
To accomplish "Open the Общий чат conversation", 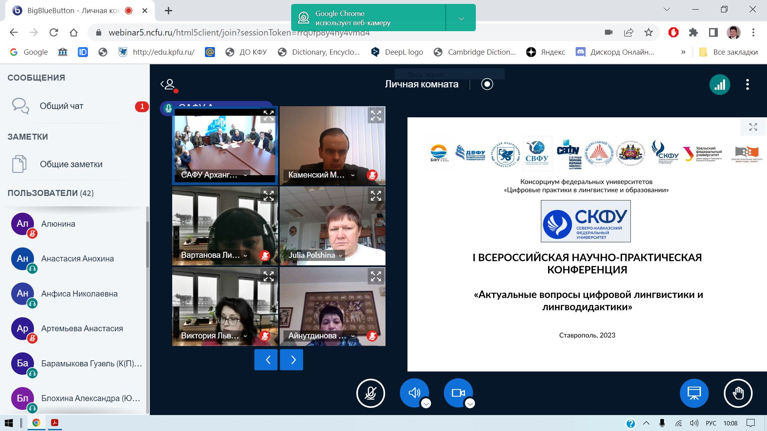I will pos(62,106).
